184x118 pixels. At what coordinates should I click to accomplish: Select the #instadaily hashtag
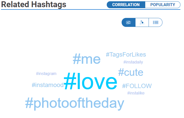point(133,62)
